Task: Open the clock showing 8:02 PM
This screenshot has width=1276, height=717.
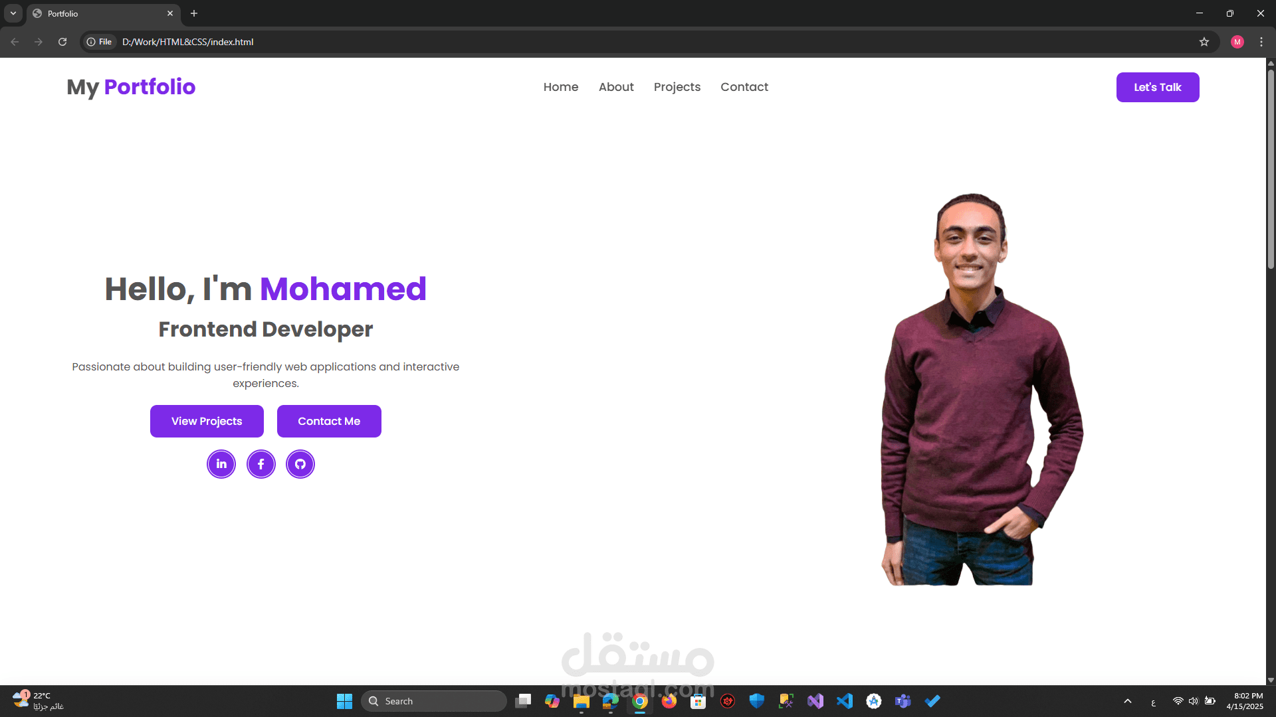Action: pyautogui.click(x=1245, y=701)
